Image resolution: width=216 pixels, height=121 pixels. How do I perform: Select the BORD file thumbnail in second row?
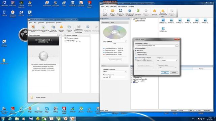click(x=163, y=29)
